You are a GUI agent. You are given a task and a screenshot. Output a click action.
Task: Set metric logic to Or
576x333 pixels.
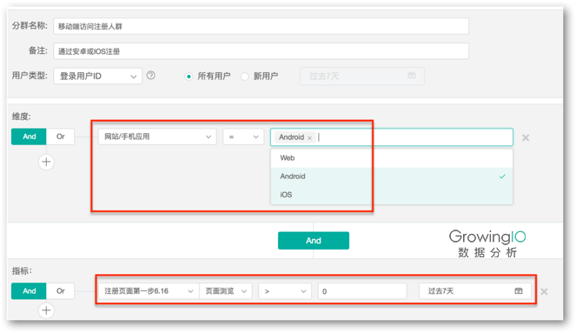61,290
